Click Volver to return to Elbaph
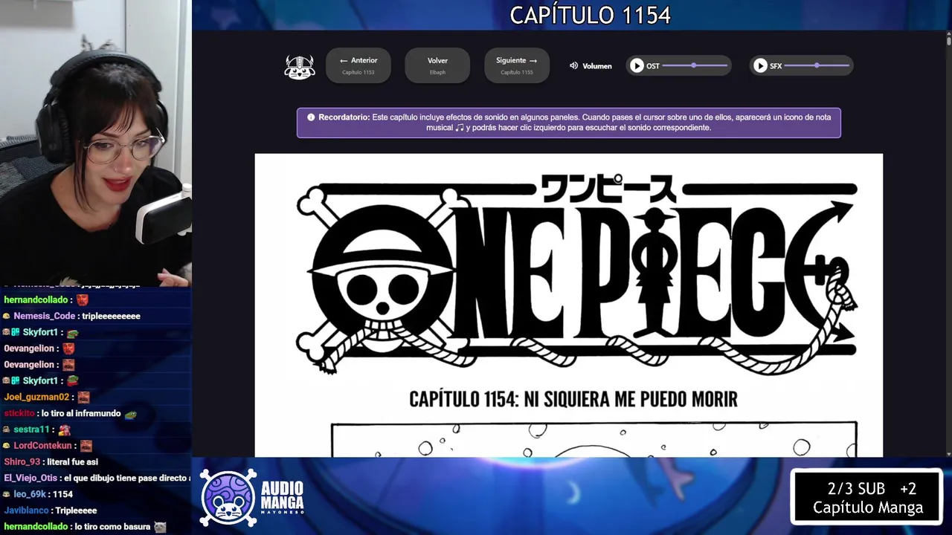Image resolution: width=952 pixels, height=535 pixels. click(x=437, y=65)
